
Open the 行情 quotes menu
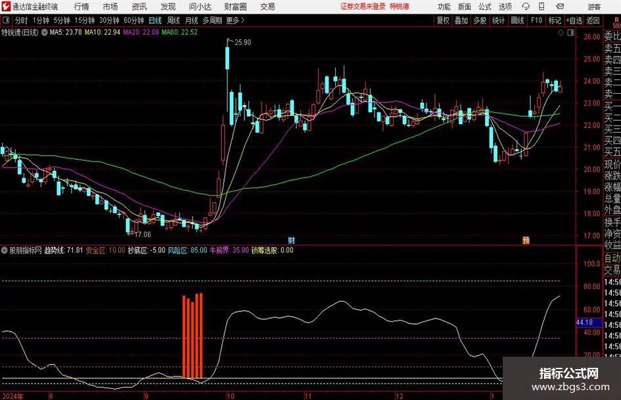tap(81, 7)
